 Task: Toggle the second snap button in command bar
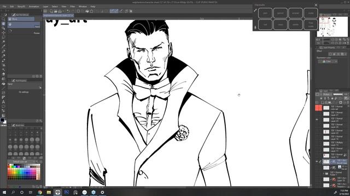116,11
